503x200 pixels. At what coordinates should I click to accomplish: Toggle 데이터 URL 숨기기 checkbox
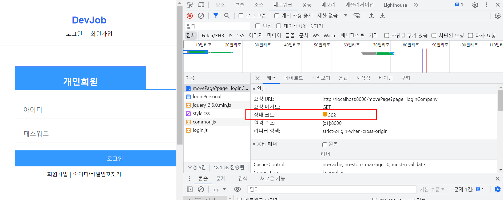[279, 26]
